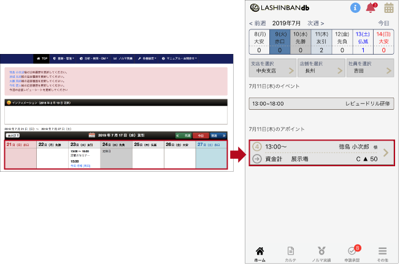The width and height of the screenshot is (400, 265).
Task: Open the 登録・管理 menu in desktop navbar
Action: point(64,59)
